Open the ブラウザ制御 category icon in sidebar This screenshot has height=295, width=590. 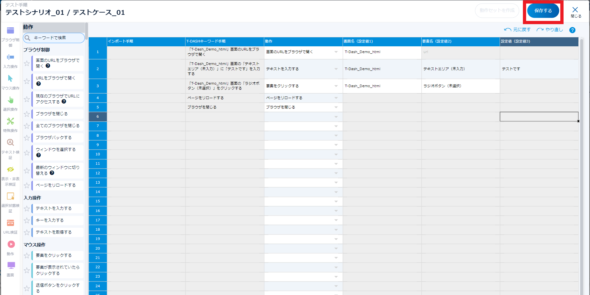tap(10, 31)
